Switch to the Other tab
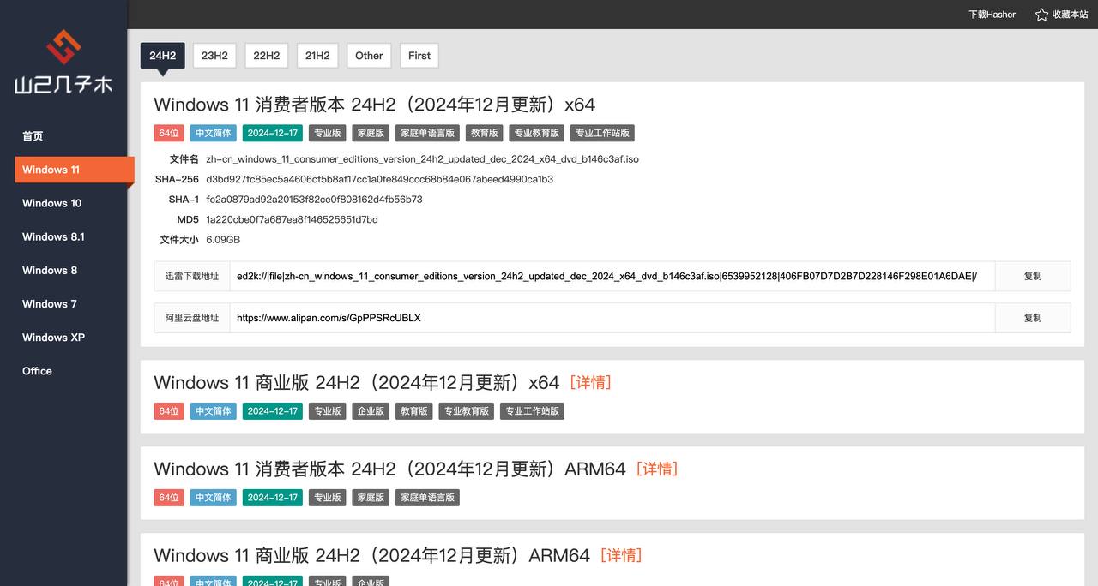1098x586 pixels. point(369,56)
